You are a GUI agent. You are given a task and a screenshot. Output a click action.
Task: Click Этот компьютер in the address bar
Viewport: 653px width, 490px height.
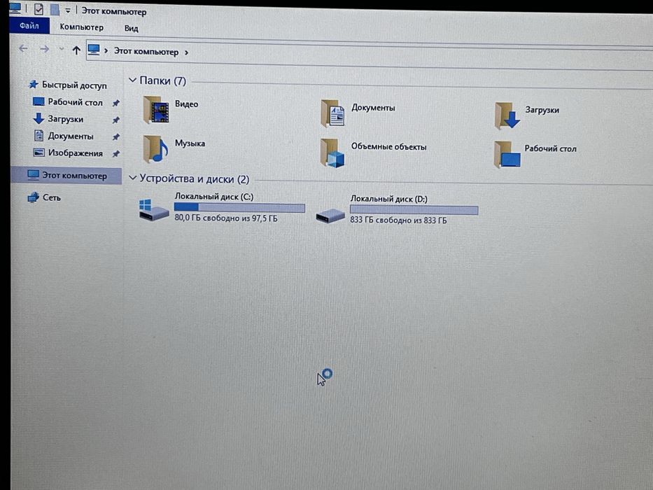pyautogui.click(x=146, y=52)
